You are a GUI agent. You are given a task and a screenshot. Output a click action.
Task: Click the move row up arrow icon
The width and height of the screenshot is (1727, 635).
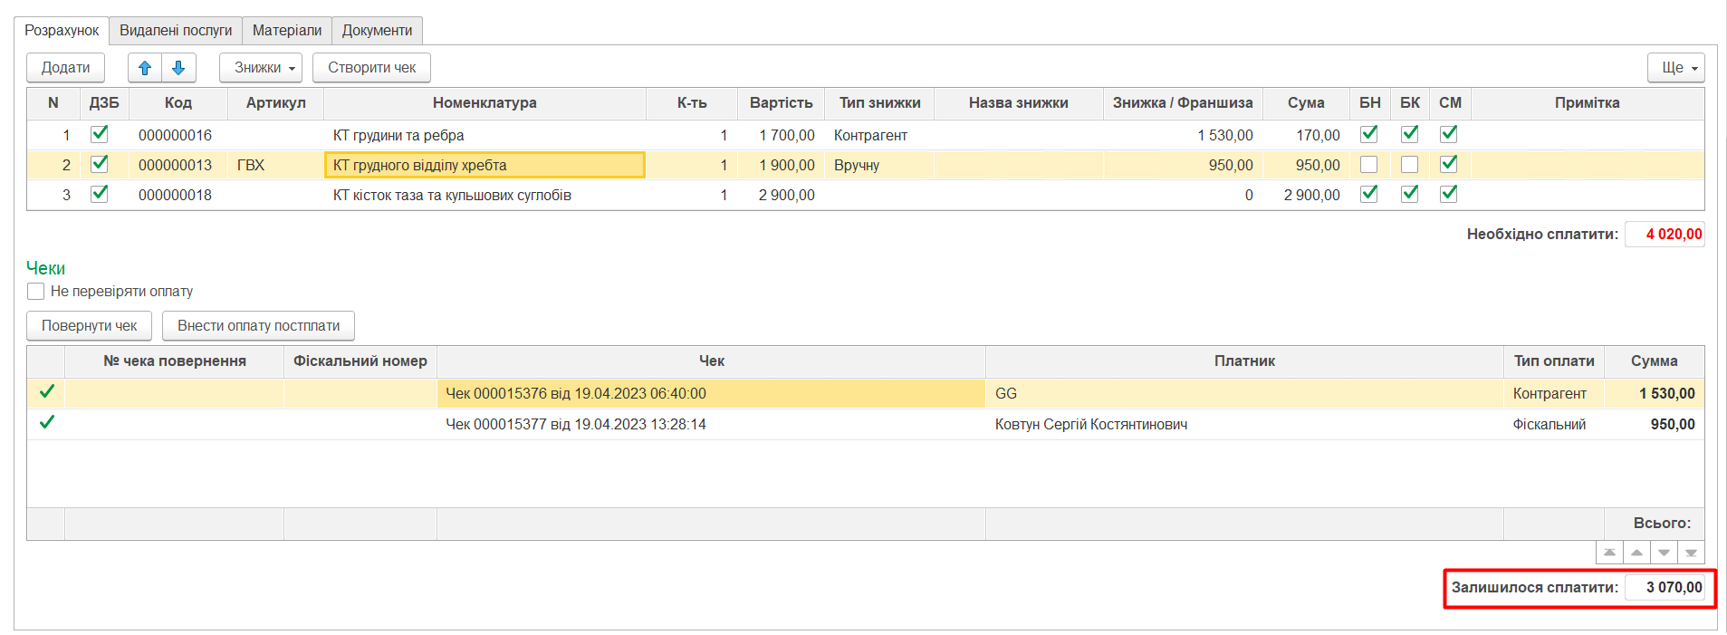[145, 68]
